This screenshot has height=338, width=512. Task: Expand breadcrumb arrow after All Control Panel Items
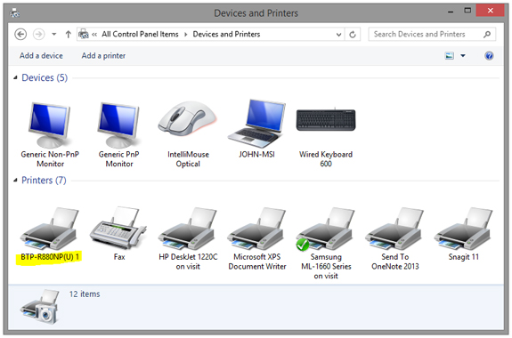coord(186,35)
